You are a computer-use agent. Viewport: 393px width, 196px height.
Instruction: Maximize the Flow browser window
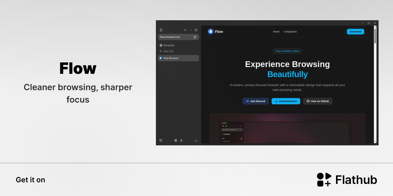[369, 23]
